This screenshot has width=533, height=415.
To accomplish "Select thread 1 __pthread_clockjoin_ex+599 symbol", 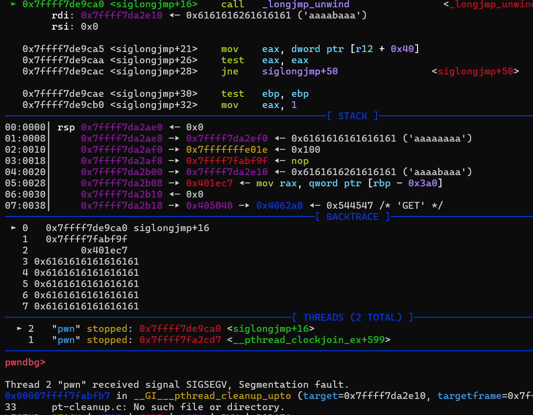I will point(308,340).
